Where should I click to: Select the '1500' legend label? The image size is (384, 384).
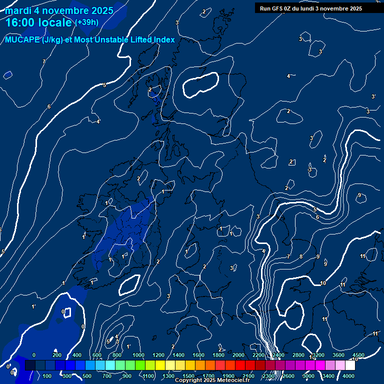(x=188, y=376)
